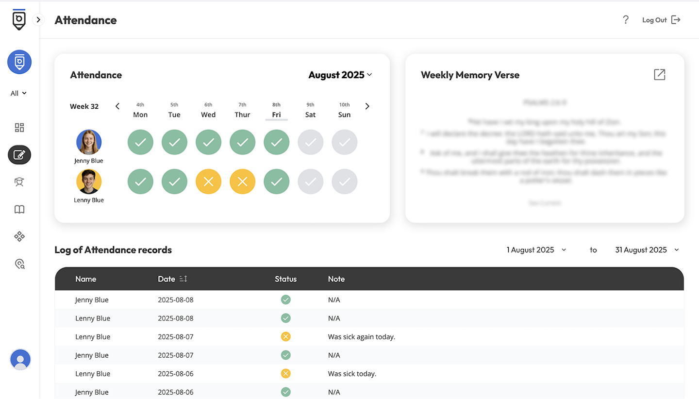Viewport: 699px width, 399px height.
Task: Click the help question mark icon
Action: (x=626, y=20)
